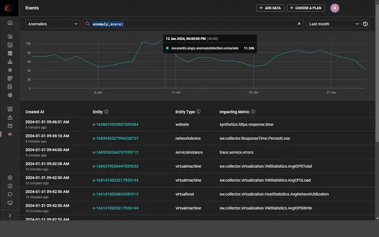Viewport: 379px width, 237px height.
Task: Open the square chart sidebar icon below the magnifier
Action: [x=10, y=45]
